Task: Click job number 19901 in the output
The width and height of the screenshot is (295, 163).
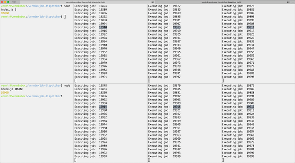Action: click(177, 20)
